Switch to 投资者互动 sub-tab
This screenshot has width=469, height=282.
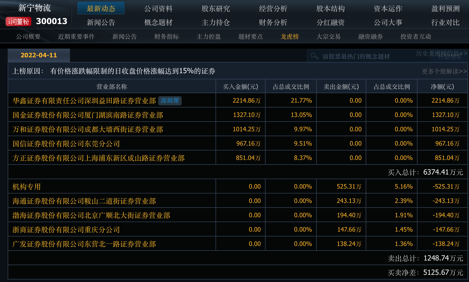416,37
